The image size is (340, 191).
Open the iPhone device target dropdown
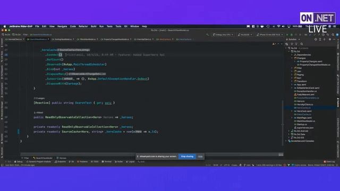[270, 34]
